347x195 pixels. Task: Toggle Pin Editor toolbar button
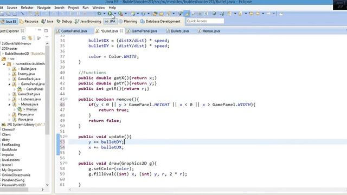pyautogui.click(x=281, y=14)
